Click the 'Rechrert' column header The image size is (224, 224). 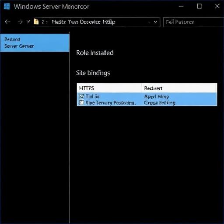tap(179, 88)
